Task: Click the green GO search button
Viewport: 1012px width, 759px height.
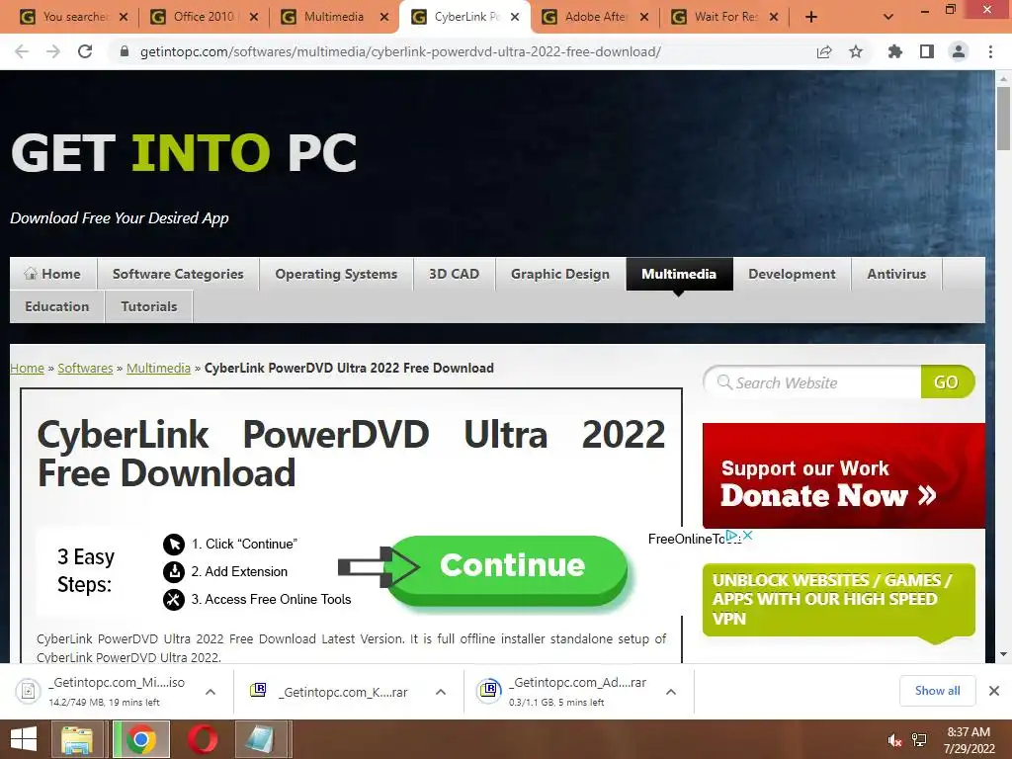Action: point(947,382)
